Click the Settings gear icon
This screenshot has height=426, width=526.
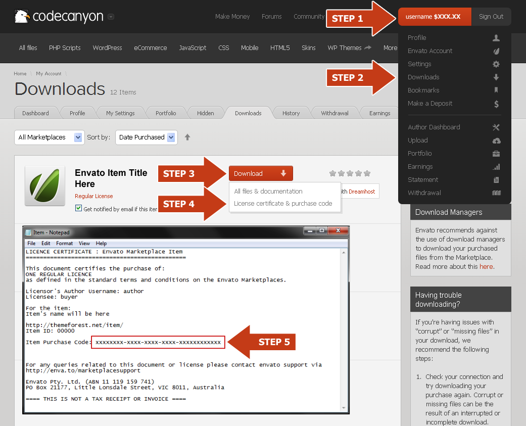click(496, 64)
